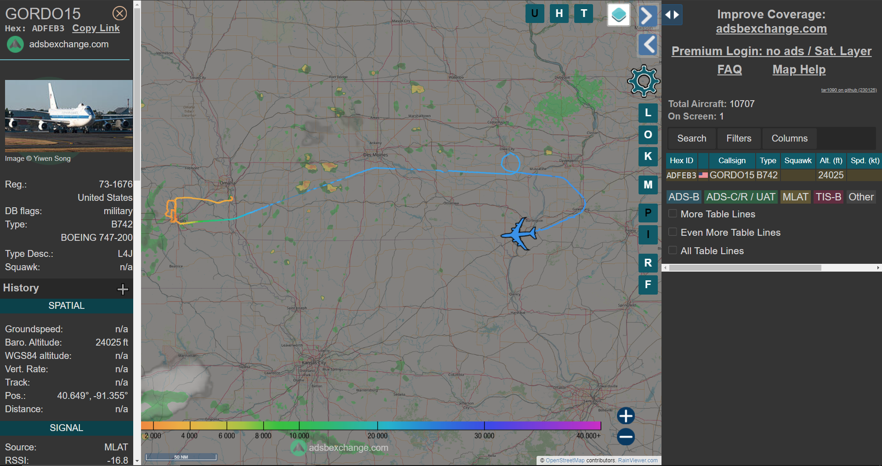Click the L map toggle button
The image size is (882, 466).
click(648, 113)
